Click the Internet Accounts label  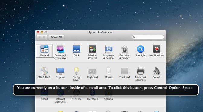(60, 100)
